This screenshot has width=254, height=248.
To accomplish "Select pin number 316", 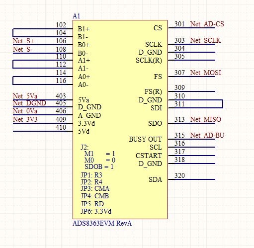I will tap(179, 143).
